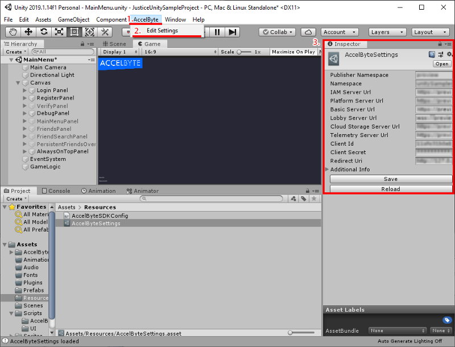Screen dimensions: 455x347
Task: Click the Inspector presets icon
Action: click(441, 54)
